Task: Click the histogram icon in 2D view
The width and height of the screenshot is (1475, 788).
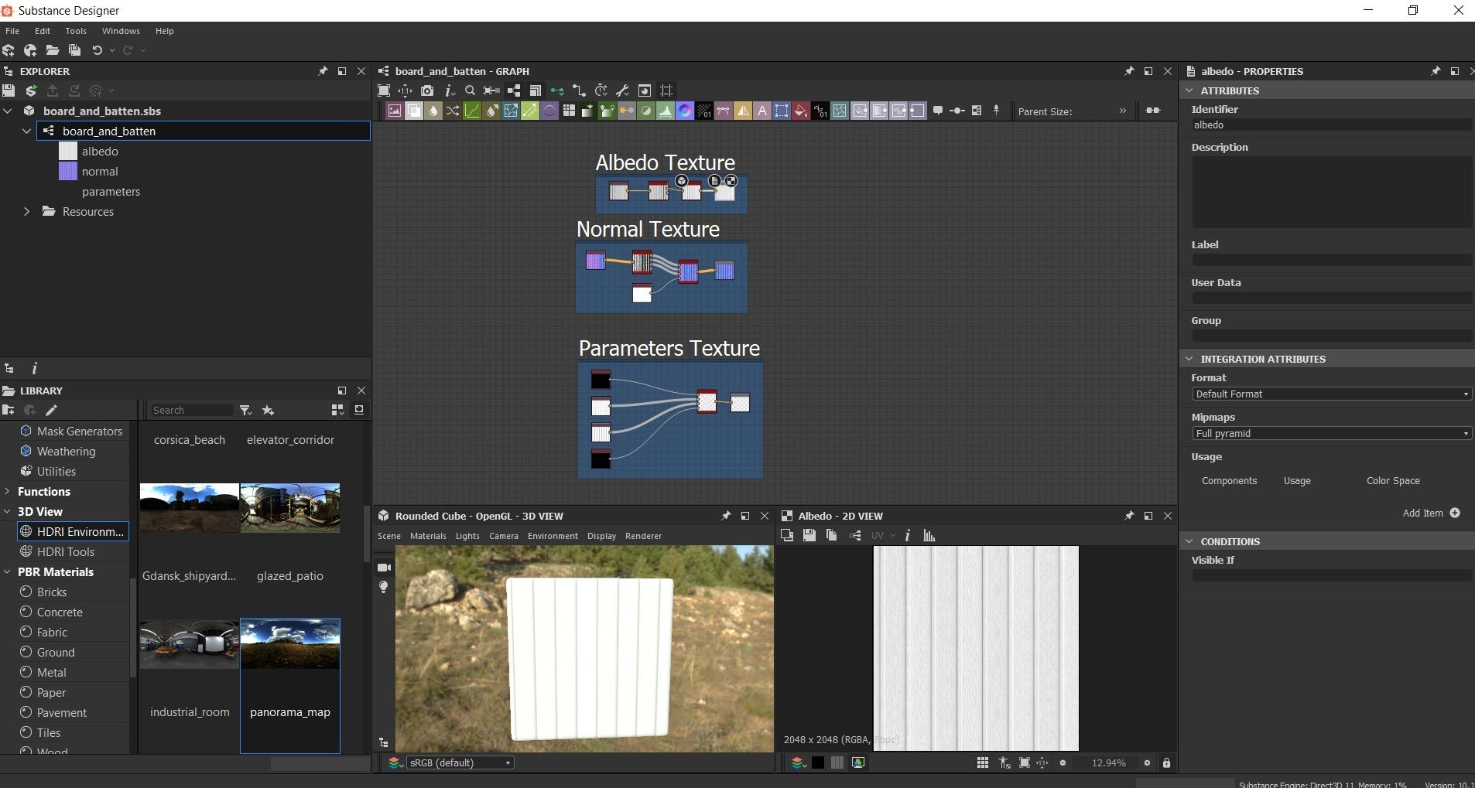Action: point(929,535)
